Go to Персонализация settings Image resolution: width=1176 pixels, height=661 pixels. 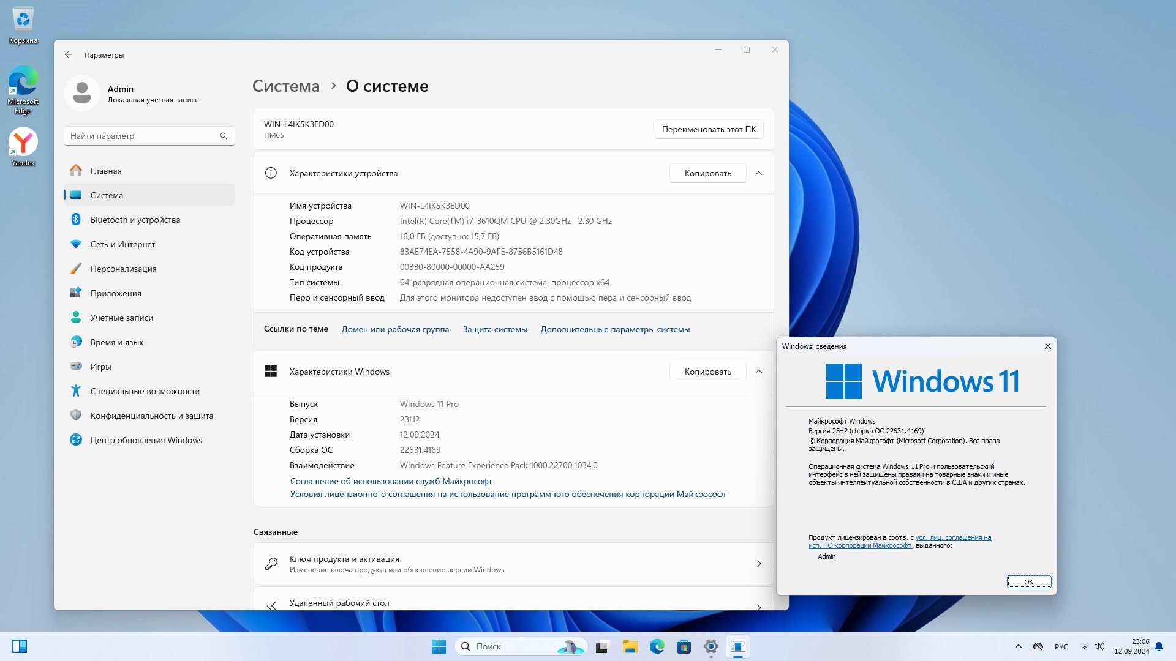click(x=123, y=269)
